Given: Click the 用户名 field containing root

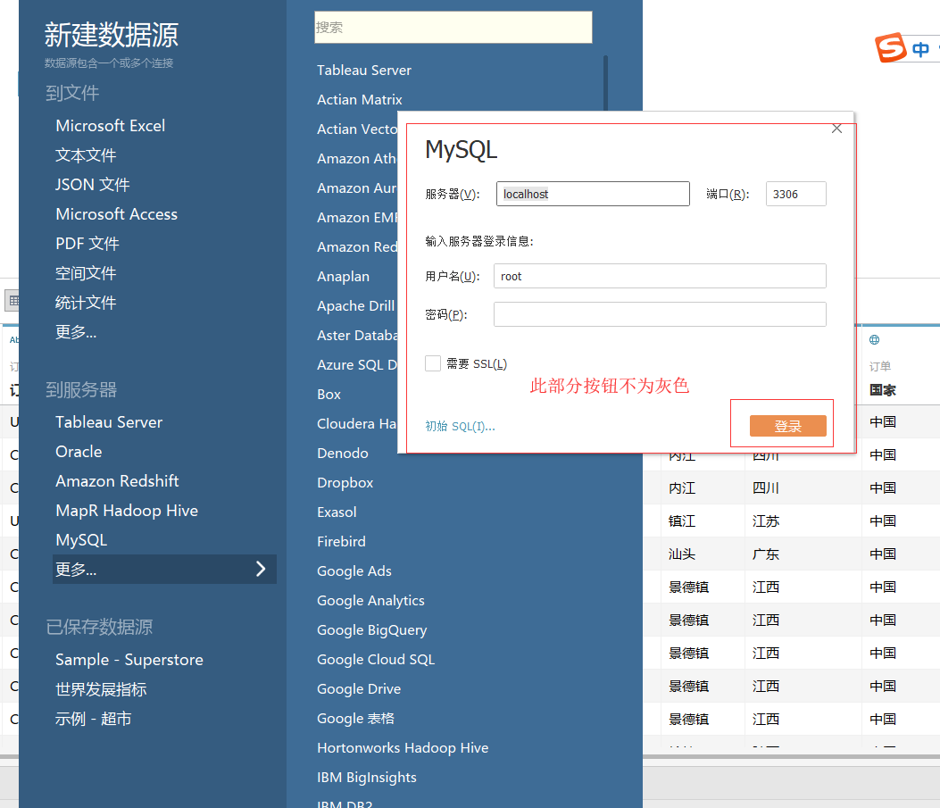Looking at the screenshot, I should click(660, 276).
